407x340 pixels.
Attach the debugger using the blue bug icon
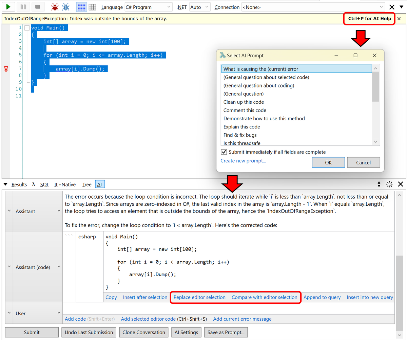66,7
